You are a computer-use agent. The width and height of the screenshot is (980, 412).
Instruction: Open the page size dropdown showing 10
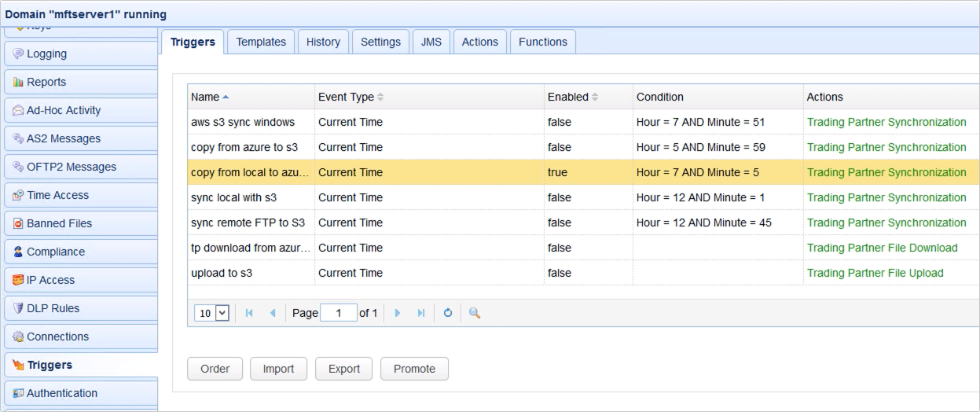point(212,313)
